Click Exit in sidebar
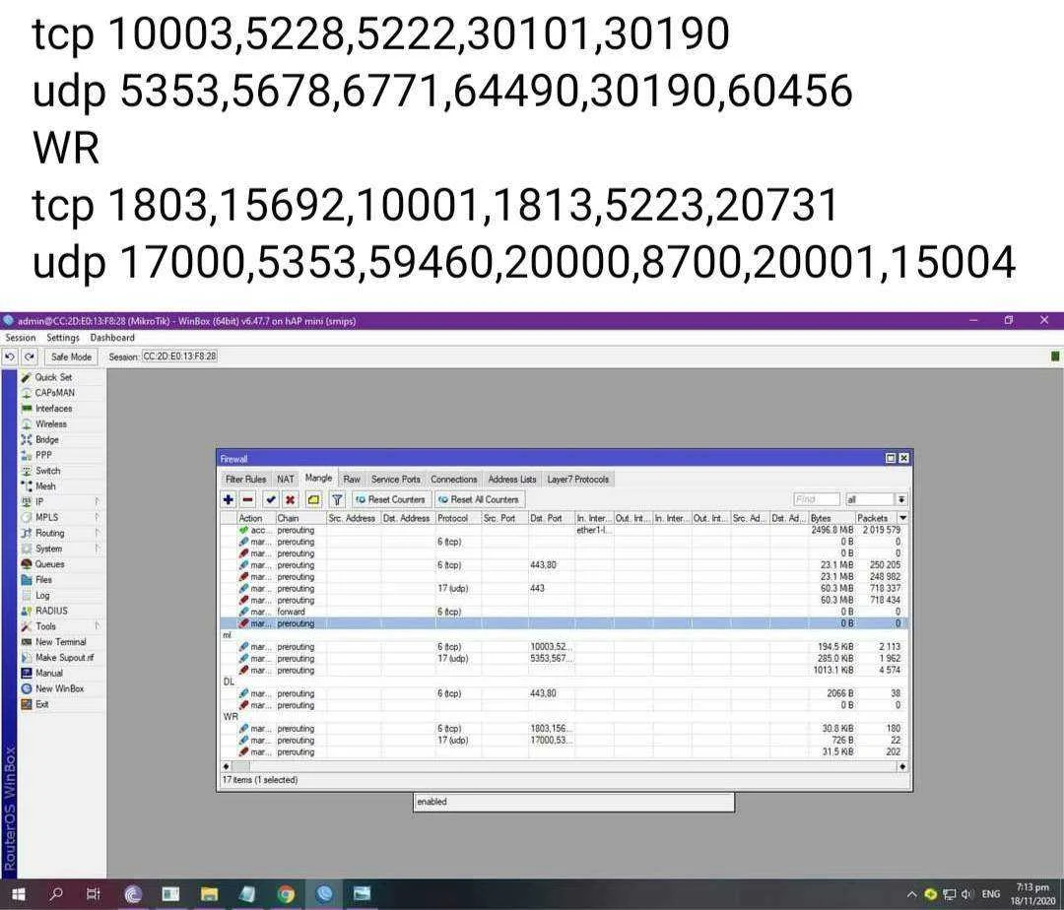 tap(42, 704)
